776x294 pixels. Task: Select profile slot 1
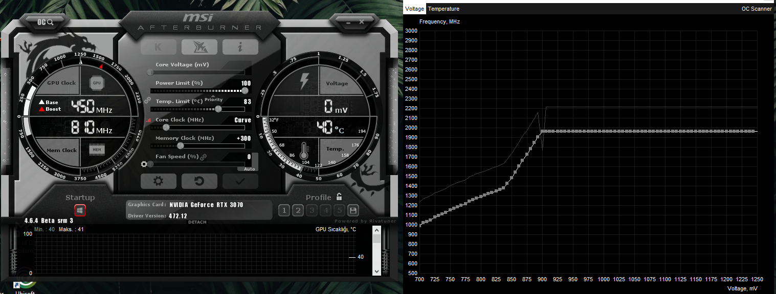(x=284, y=210)
